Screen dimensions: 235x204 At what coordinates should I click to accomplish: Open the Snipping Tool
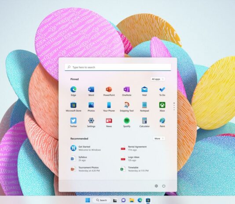coord(127,107)
